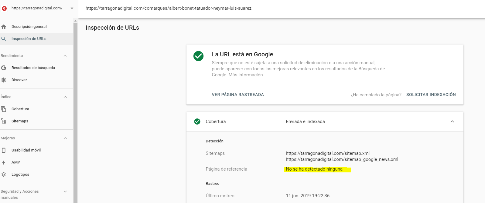Click the Último rastreo label
The height and width of the screenshot is (203, 485).
[x=220, y=196]
